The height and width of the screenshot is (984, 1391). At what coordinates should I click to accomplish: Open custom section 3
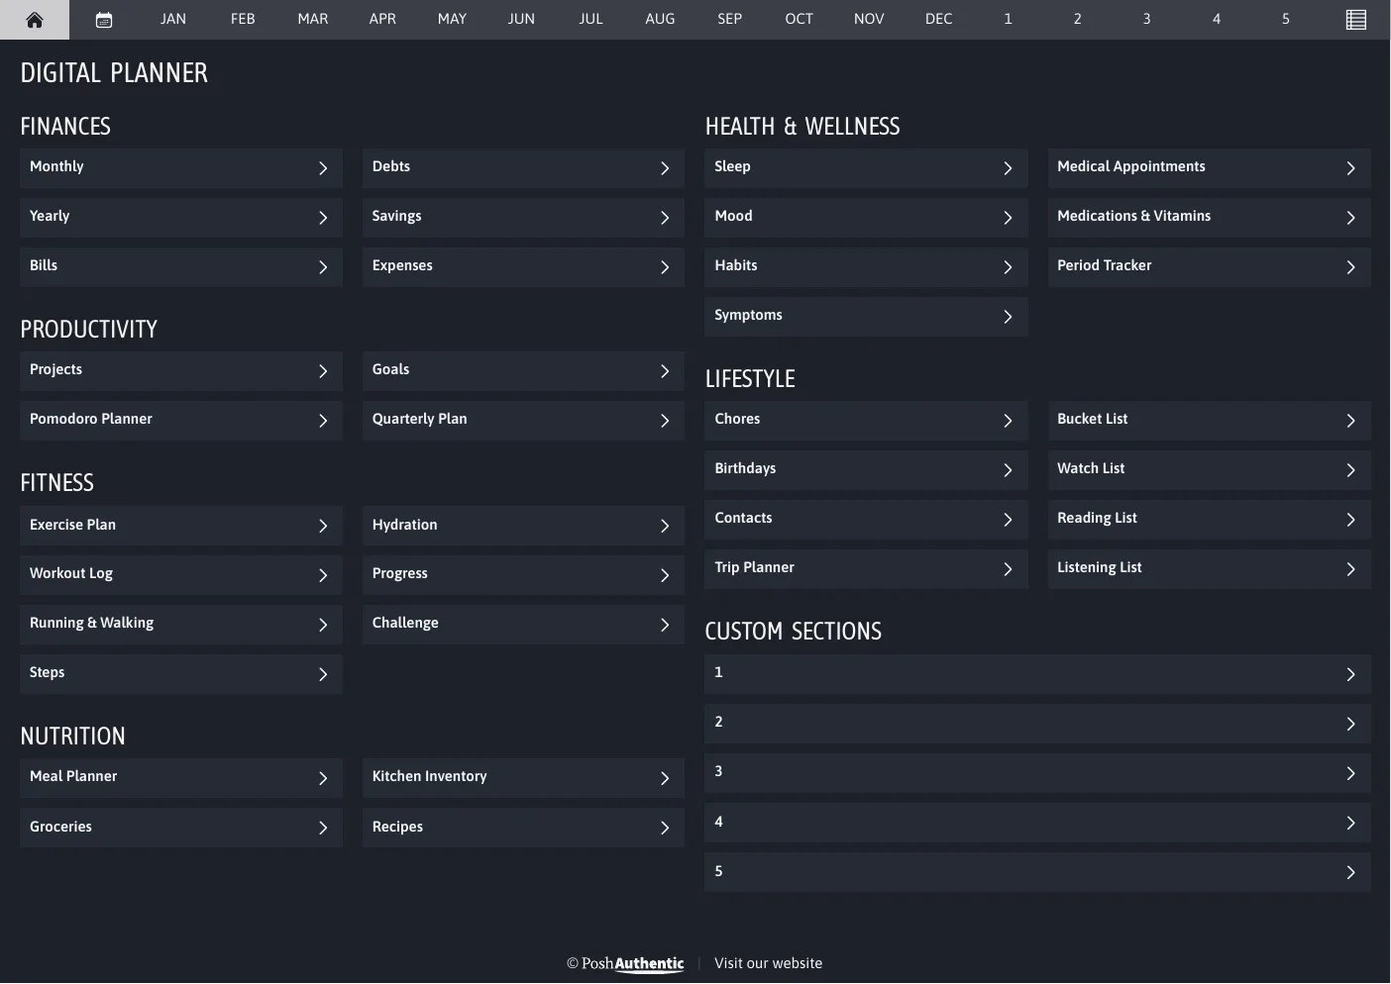click(1037, 773)
